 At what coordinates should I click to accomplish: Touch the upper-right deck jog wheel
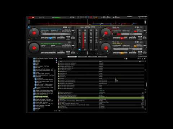coord(106,33)
